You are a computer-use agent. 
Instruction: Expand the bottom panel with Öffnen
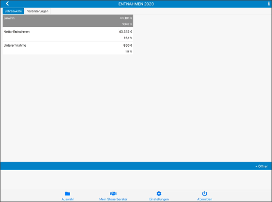tap(262, 166)
